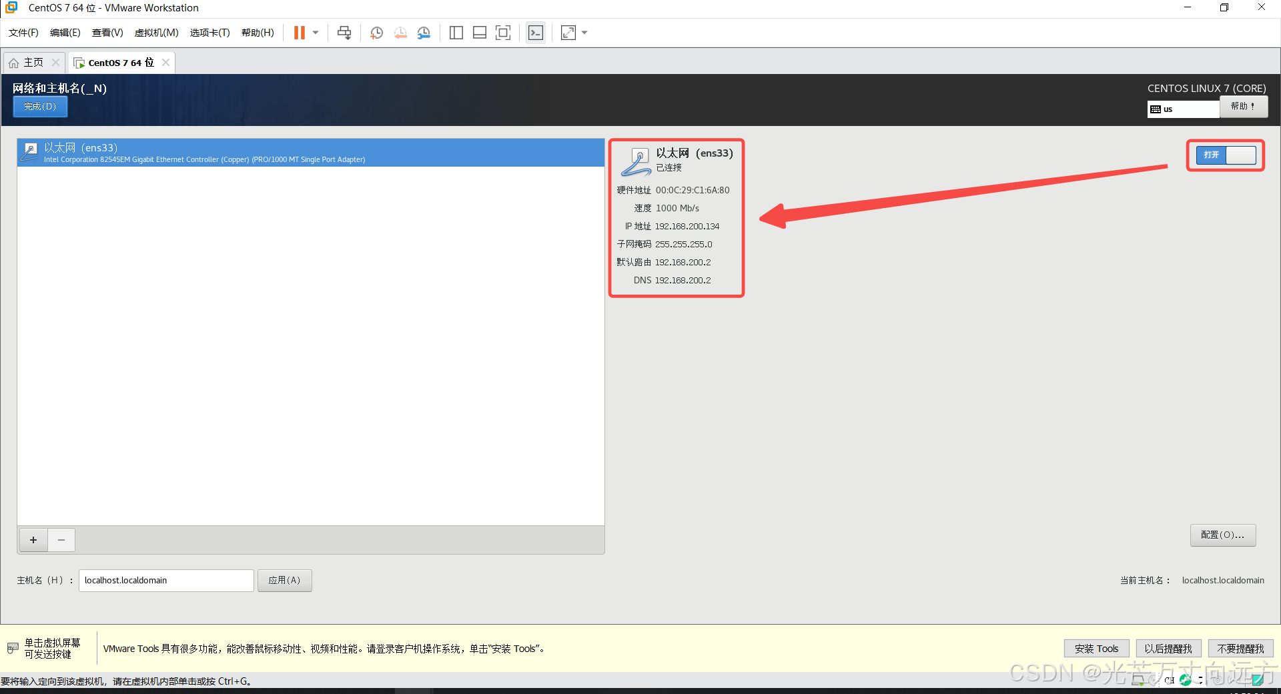Screen dimensions: 1281x694
Task: Click the home icon on 主页 tab
Action: tap(14, 63)
